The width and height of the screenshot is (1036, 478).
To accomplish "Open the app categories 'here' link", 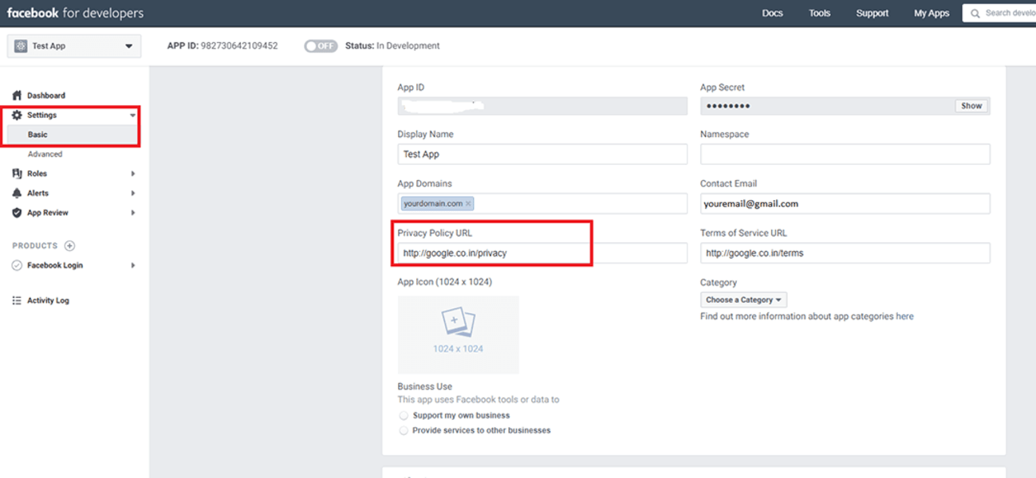I will (x=904, y=315).
